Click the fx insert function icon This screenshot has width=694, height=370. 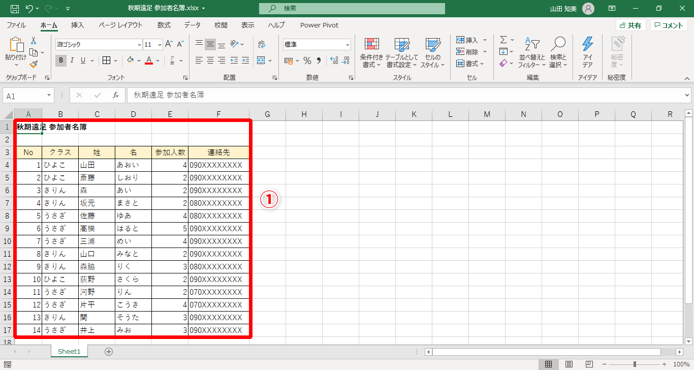[116, 95]
